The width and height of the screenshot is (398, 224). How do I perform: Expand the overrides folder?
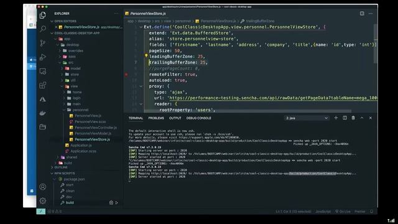point(60,51)
